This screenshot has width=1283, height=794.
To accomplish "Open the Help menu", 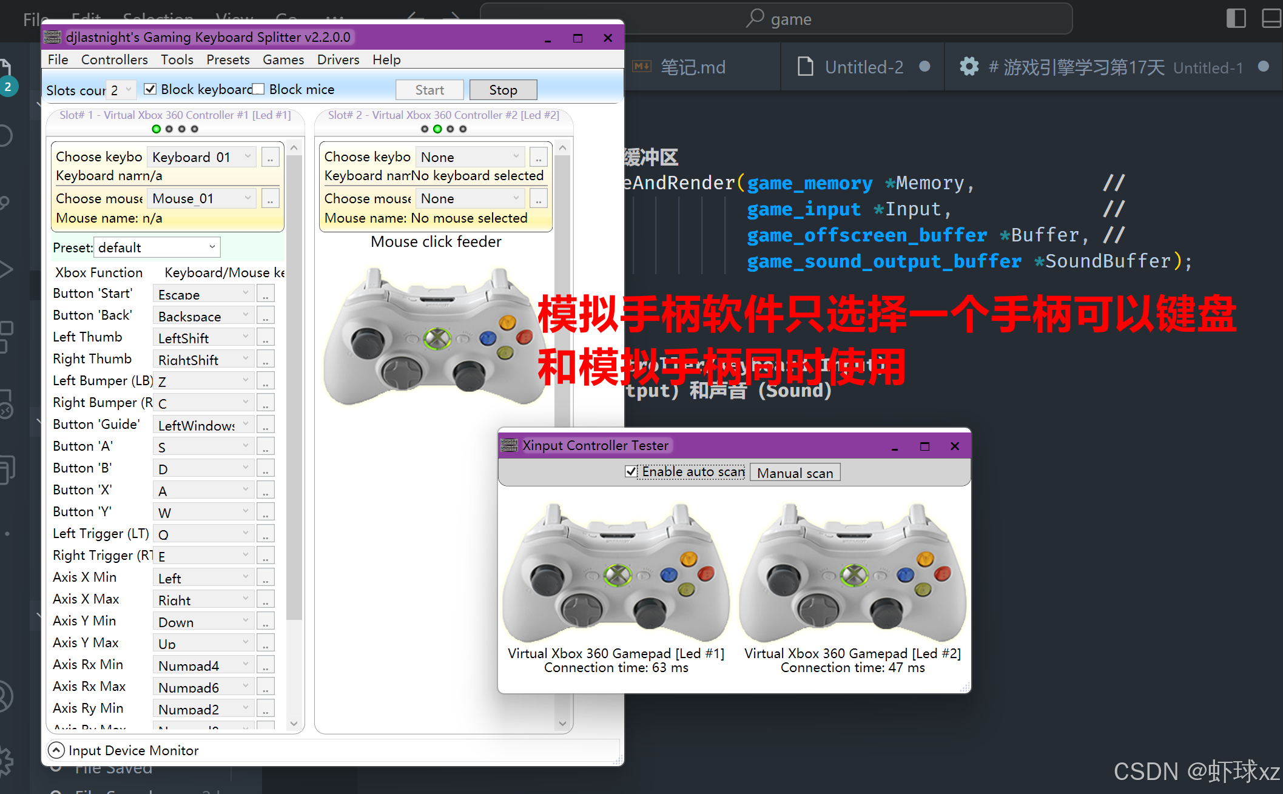I will (386, 59).
